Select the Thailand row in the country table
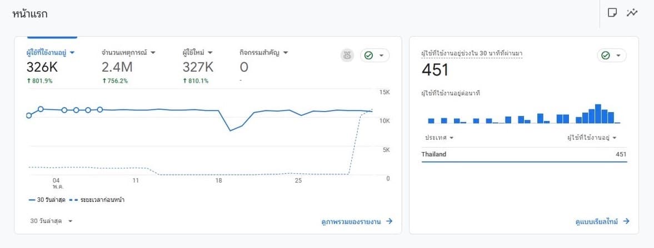The width and height of the screenshot is (654, 248). pos(524,154)
